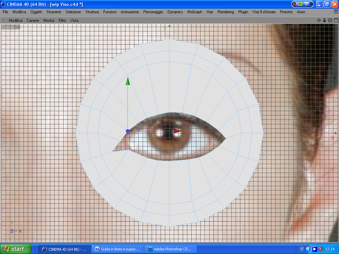Click the viewport move (pan) icon
The height and width of the screenshot is (254, 339).
(319, 20)
